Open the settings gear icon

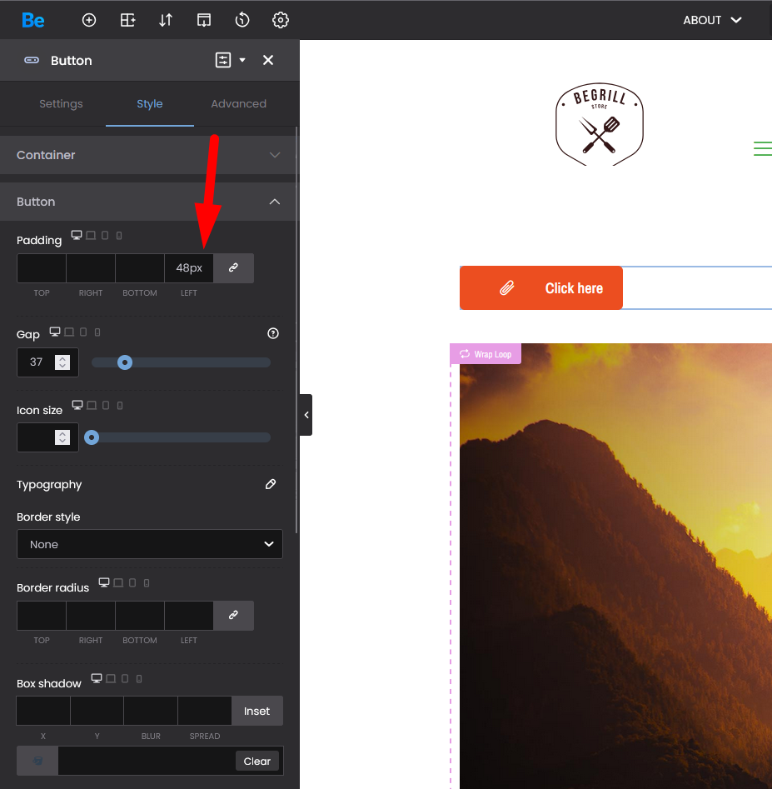click(281, 20)
